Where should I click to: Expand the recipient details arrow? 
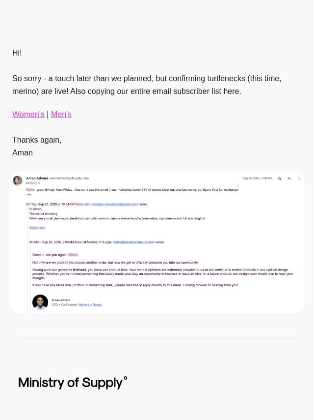click(39, 183)
